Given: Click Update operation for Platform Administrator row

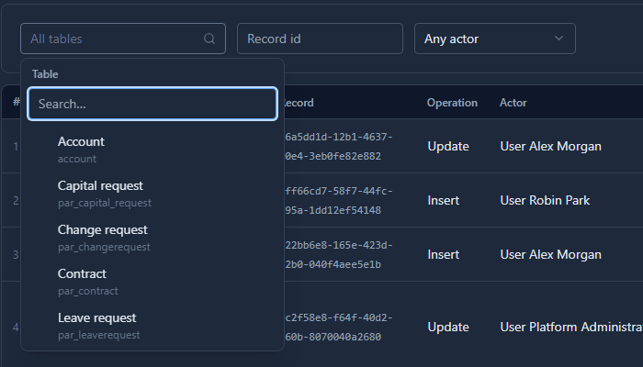Looking at the screenshot, I should (448, 327).
